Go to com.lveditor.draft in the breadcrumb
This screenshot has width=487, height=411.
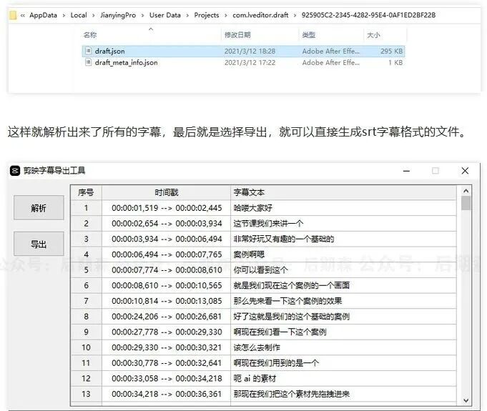(260, 15)
